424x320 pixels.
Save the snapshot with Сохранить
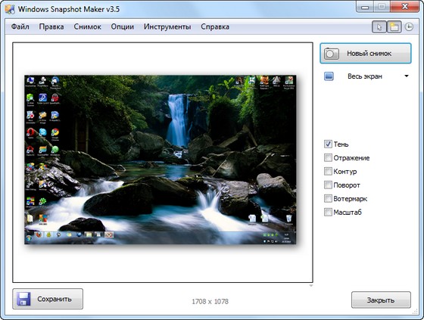(48, 299)
